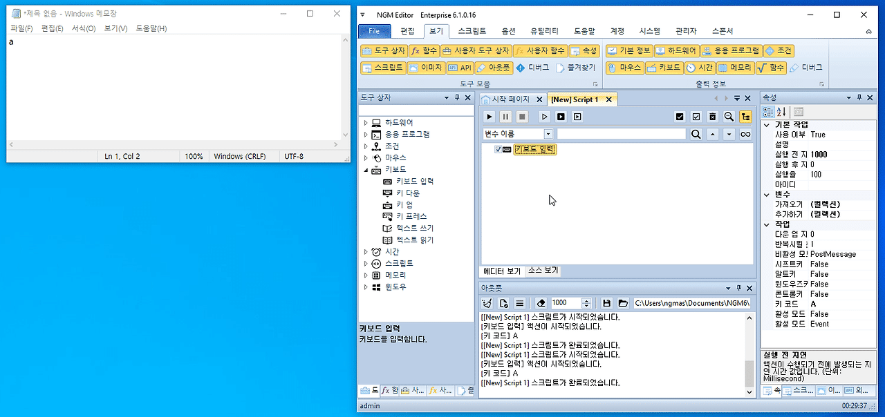Open the File ribbon tab
Viewport: 885px width, 417px height.
375,31
